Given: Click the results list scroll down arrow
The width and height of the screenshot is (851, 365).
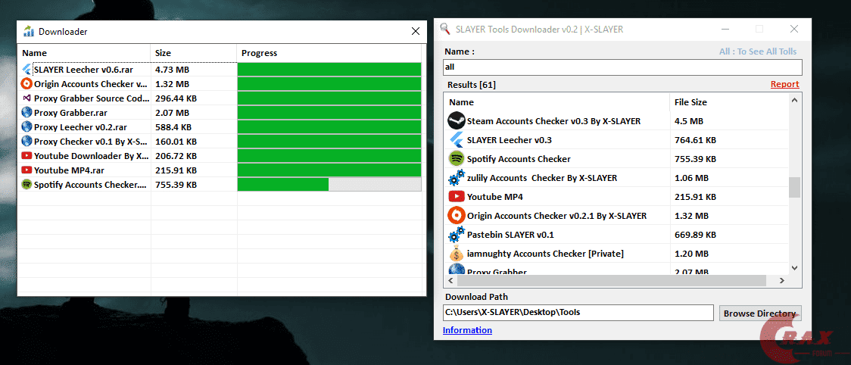Looking at the screenshot, I should coord(794,268).
